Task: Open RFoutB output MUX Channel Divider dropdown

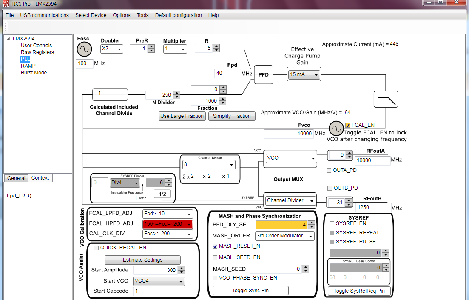Action: point(290,200)
